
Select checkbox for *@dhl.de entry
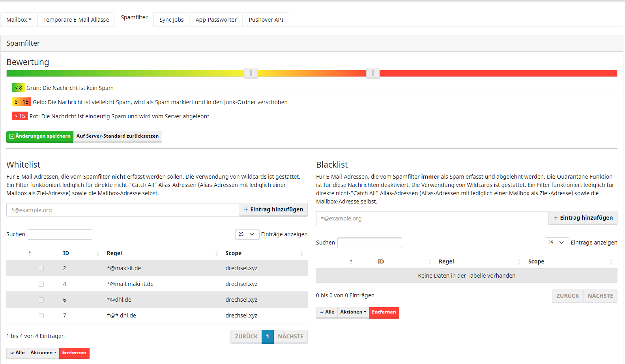(41, 300)
